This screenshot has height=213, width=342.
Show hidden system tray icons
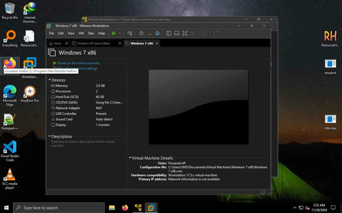point(295,208)
